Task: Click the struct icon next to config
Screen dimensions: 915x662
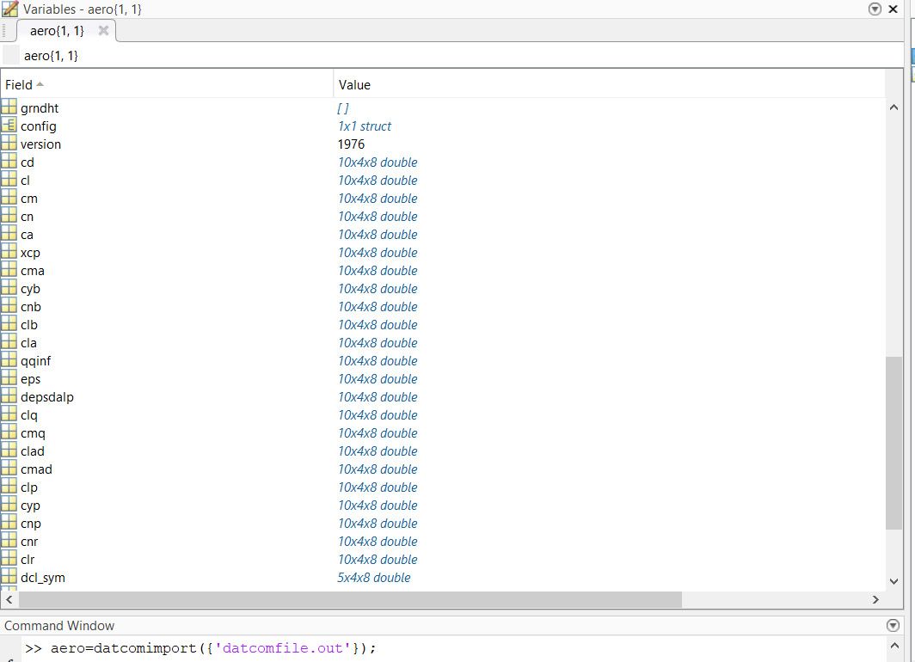Action: tap(9, 126)
